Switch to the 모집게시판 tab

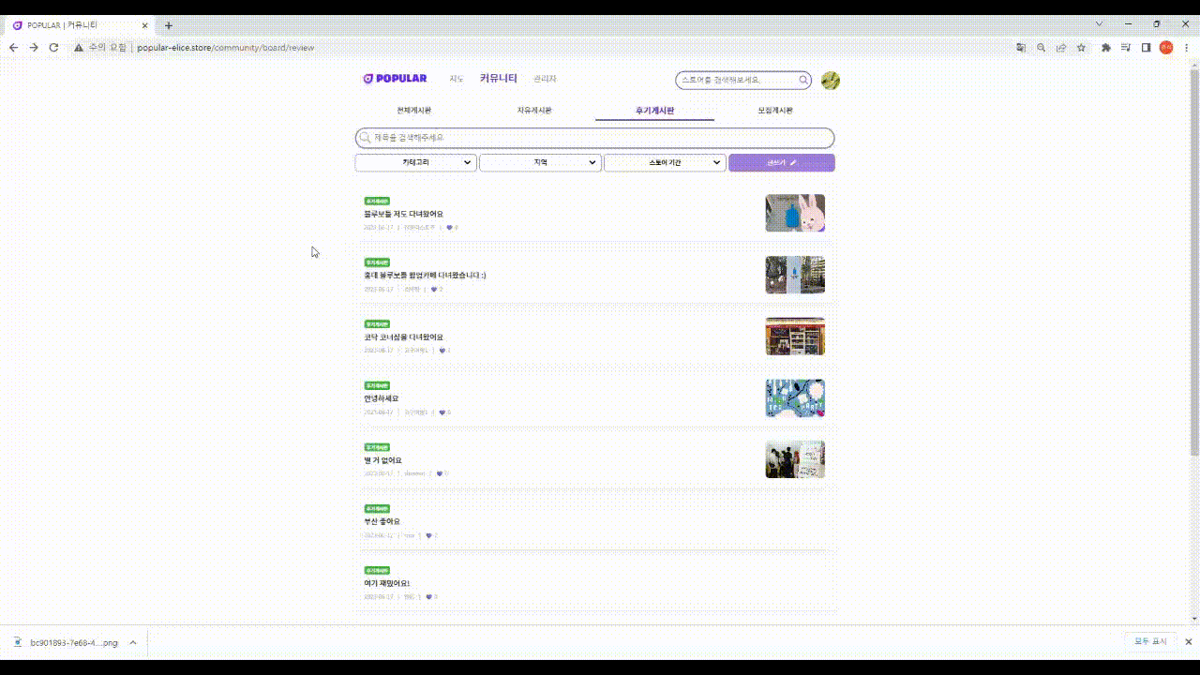pos(774,111)
